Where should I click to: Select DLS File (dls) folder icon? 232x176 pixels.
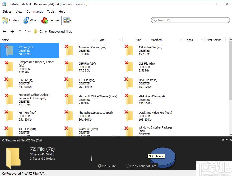pyautogui.click(x=129, y=67)
